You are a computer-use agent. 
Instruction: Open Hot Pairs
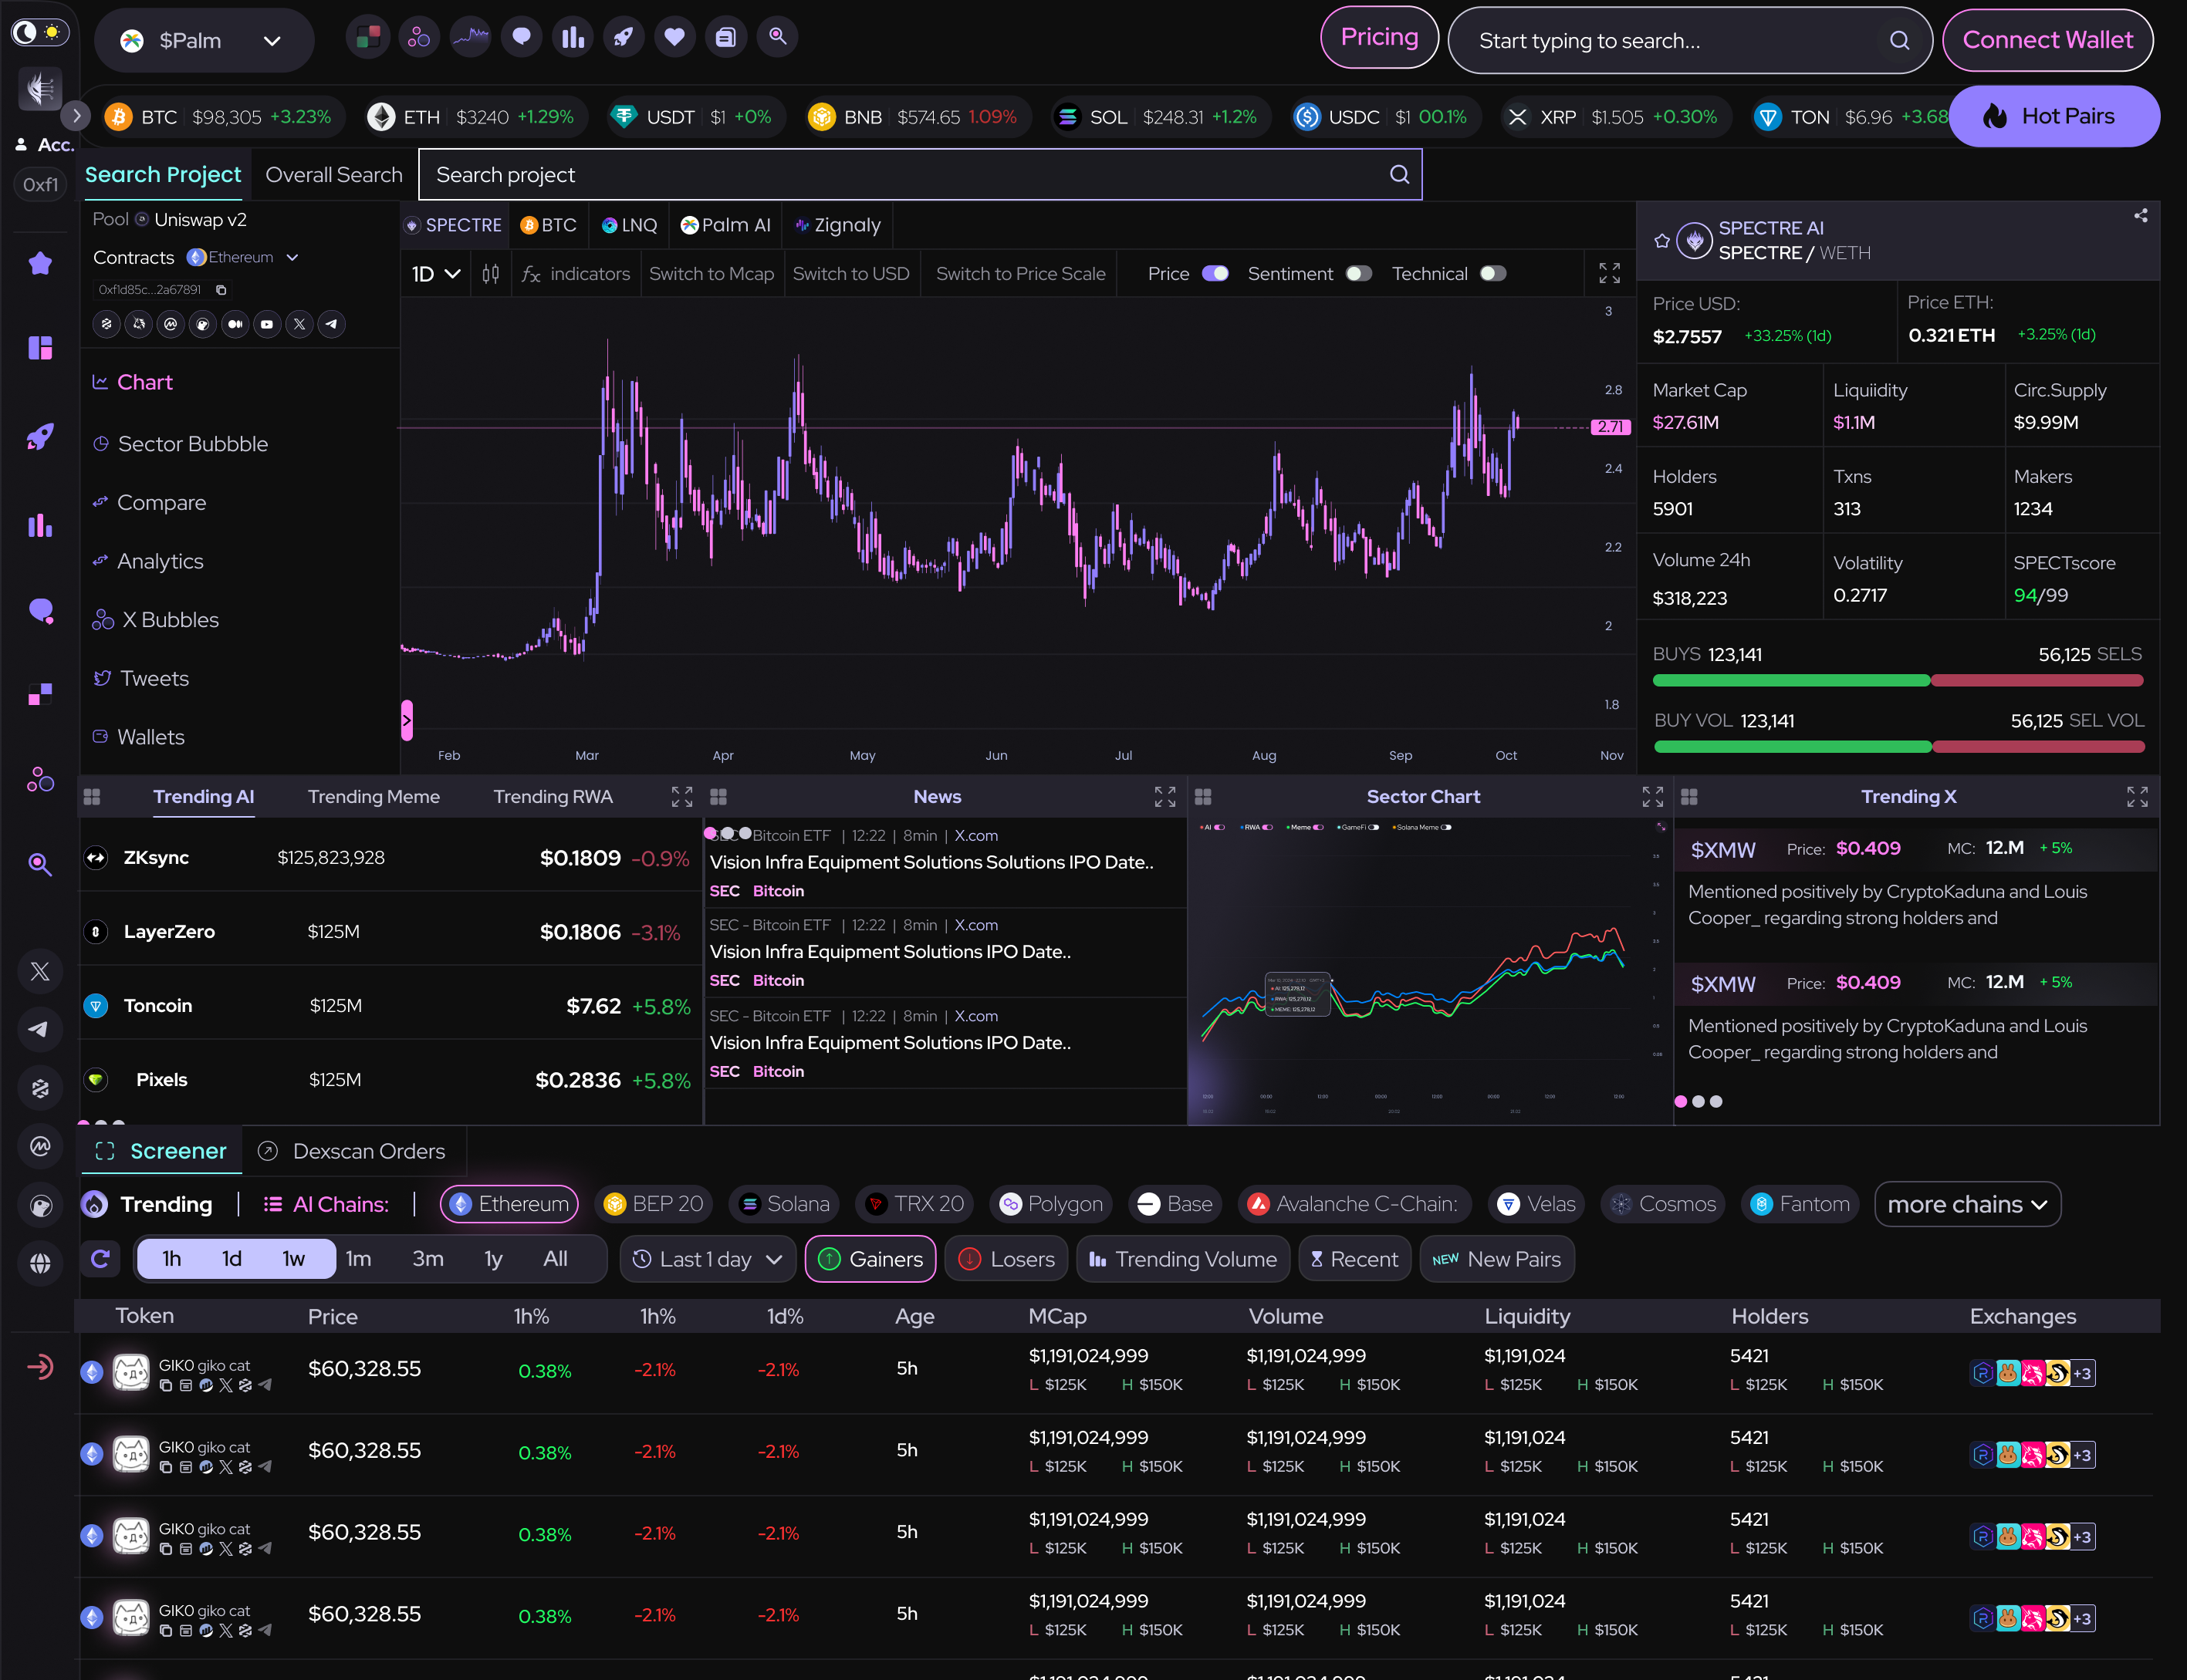pos(2054,116)
